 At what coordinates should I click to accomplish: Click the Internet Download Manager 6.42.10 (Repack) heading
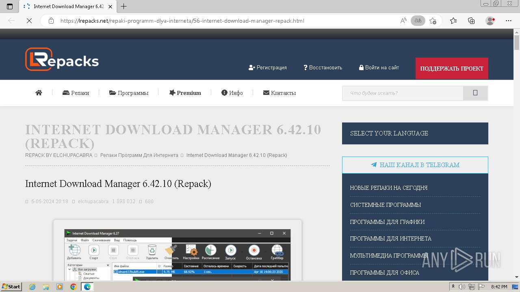(118, 184)
